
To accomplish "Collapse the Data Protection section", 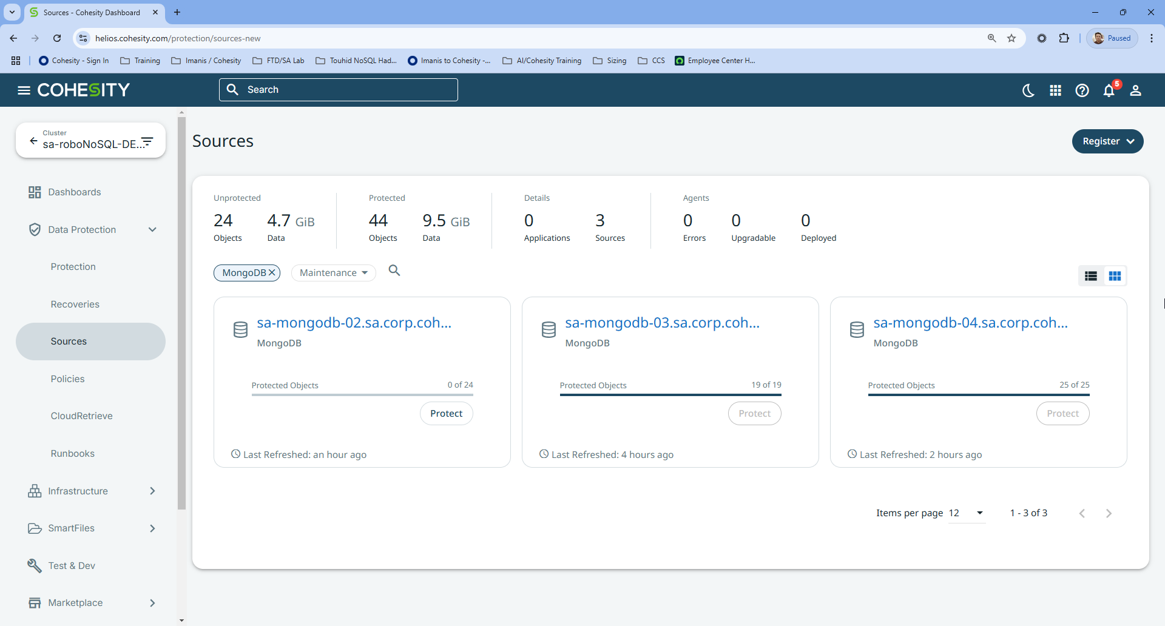I will [x=152, y=230].
